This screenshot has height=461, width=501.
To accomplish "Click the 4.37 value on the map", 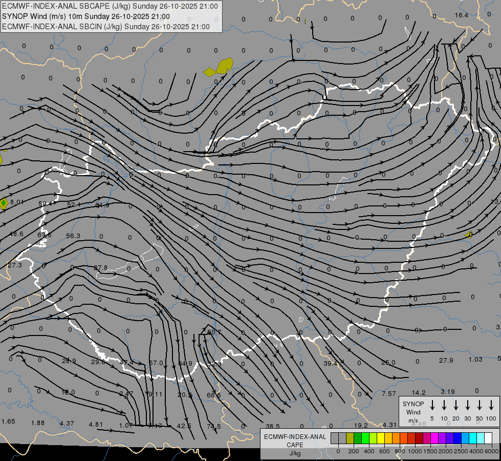I will point(67,423).
